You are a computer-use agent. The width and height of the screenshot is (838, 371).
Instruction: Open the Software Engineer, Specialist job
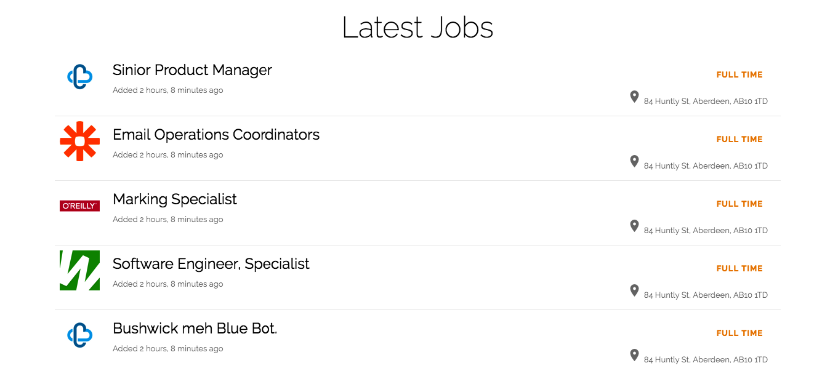(211, 264)
